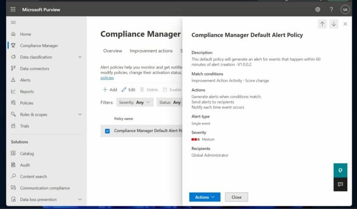Screen dimensions: 357x209
Task: Uncheck the Compliance Manager Default Alert Policy checkbox
Action: (107, 131)
